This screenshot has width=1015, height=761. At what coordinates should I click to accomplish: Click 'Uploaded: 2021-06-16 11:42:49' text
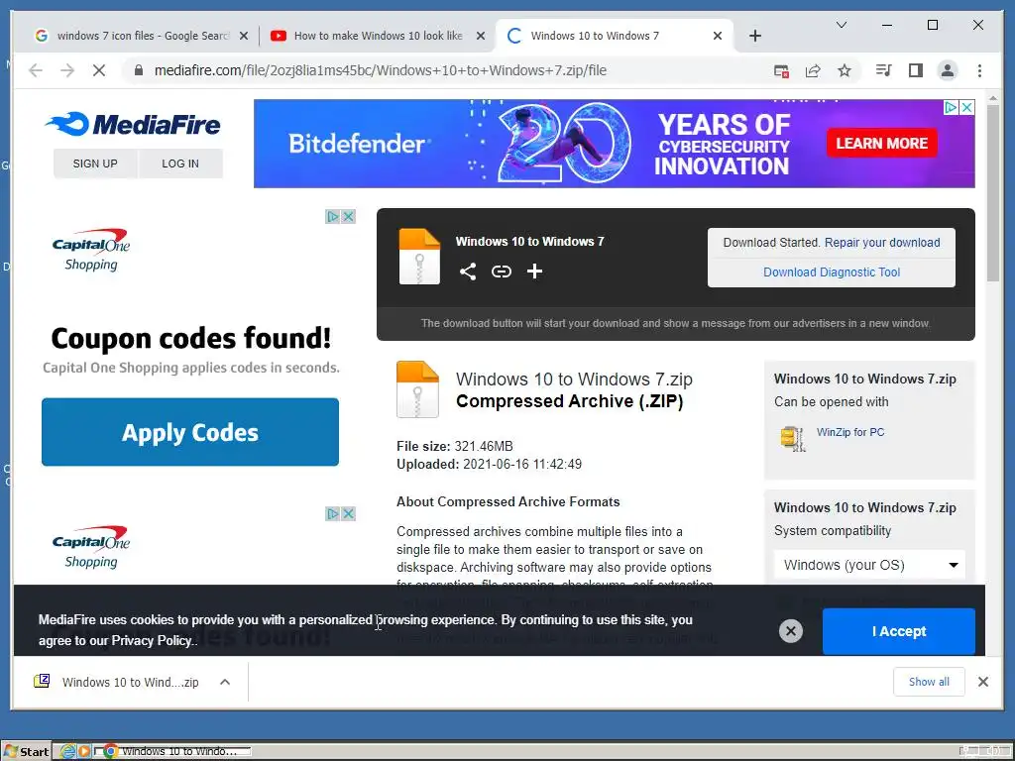point(489,465)
